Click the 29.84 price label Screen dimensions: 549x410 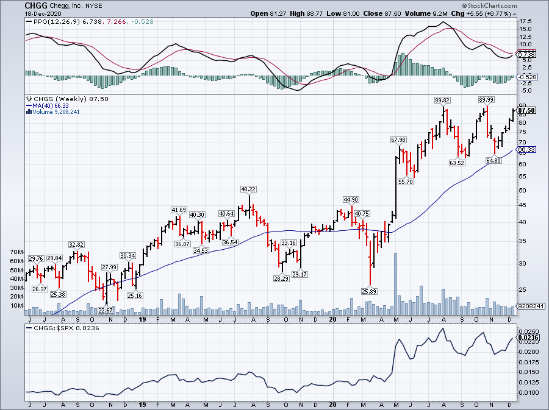click(55, 258)
